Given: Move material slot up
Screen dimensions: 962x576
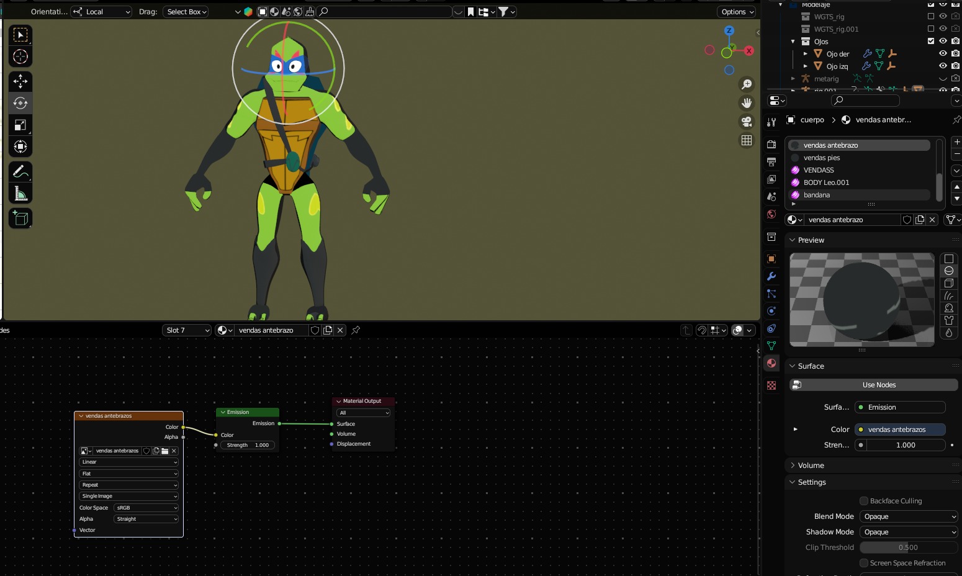Looking at the screenshot, I should click(956, 187).
